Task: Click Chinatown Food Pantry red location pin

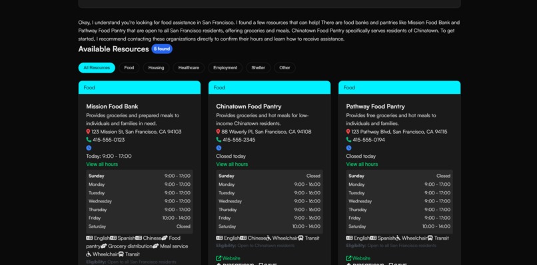Action: tap(218, 132)
